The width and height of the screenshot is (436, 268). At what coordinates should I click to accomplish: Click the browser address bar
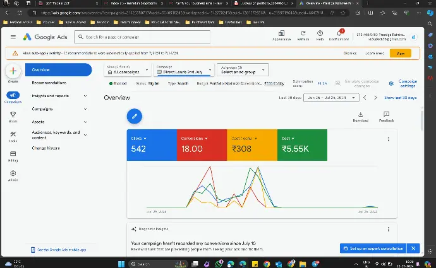pyautogui.click(x=182, y=13)
